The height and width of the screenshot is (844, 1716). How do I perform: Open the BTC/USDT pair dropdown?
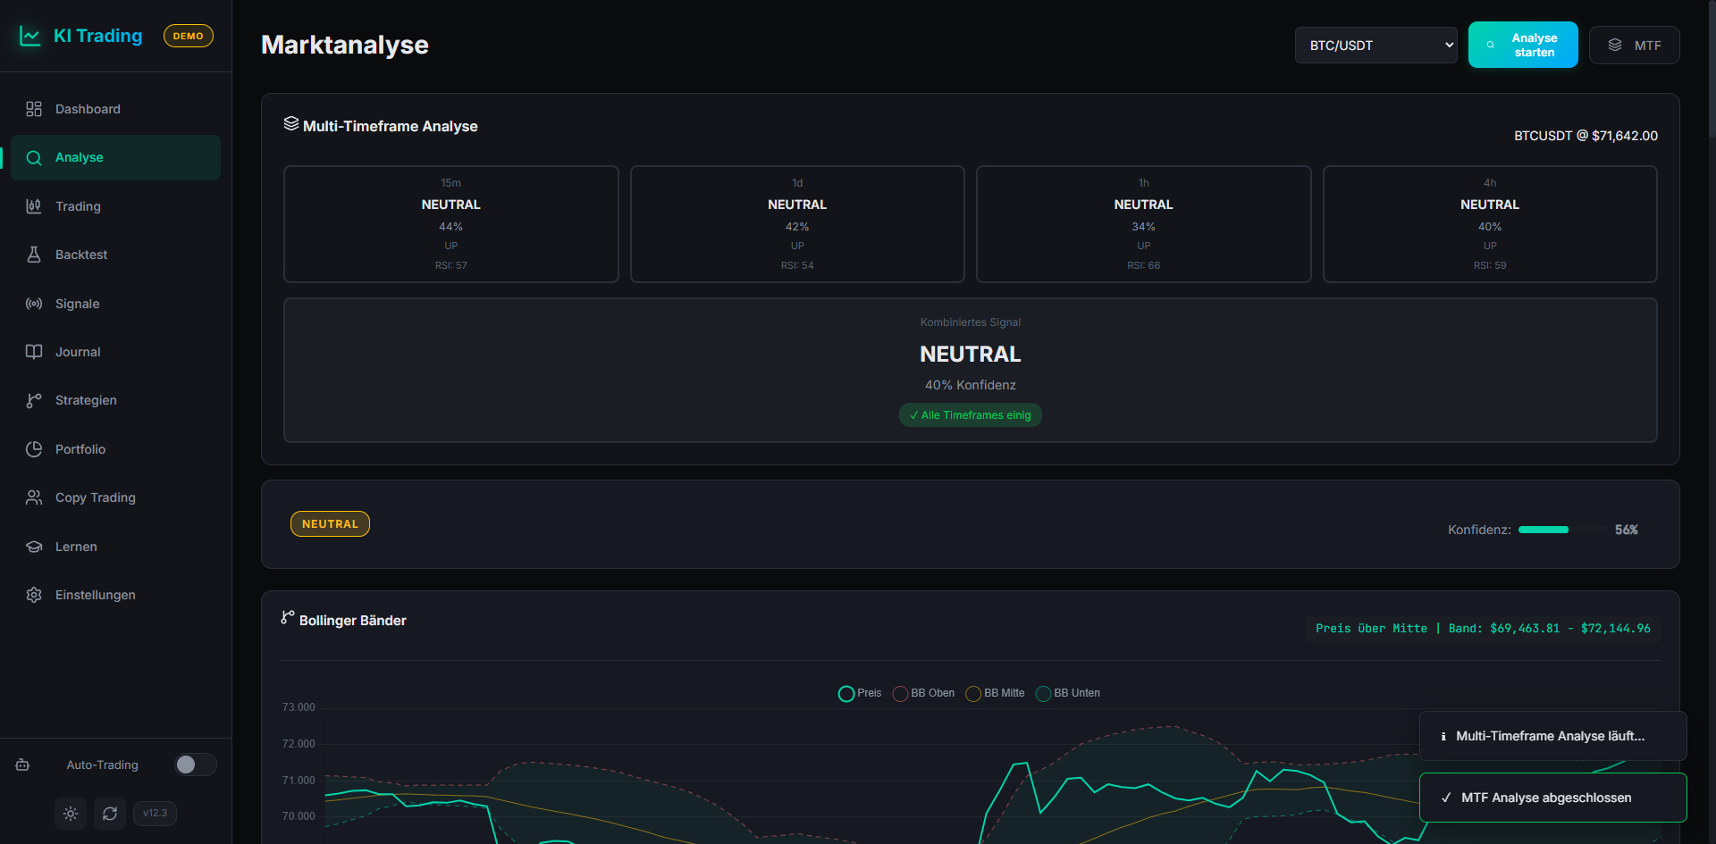[1375, 46]
